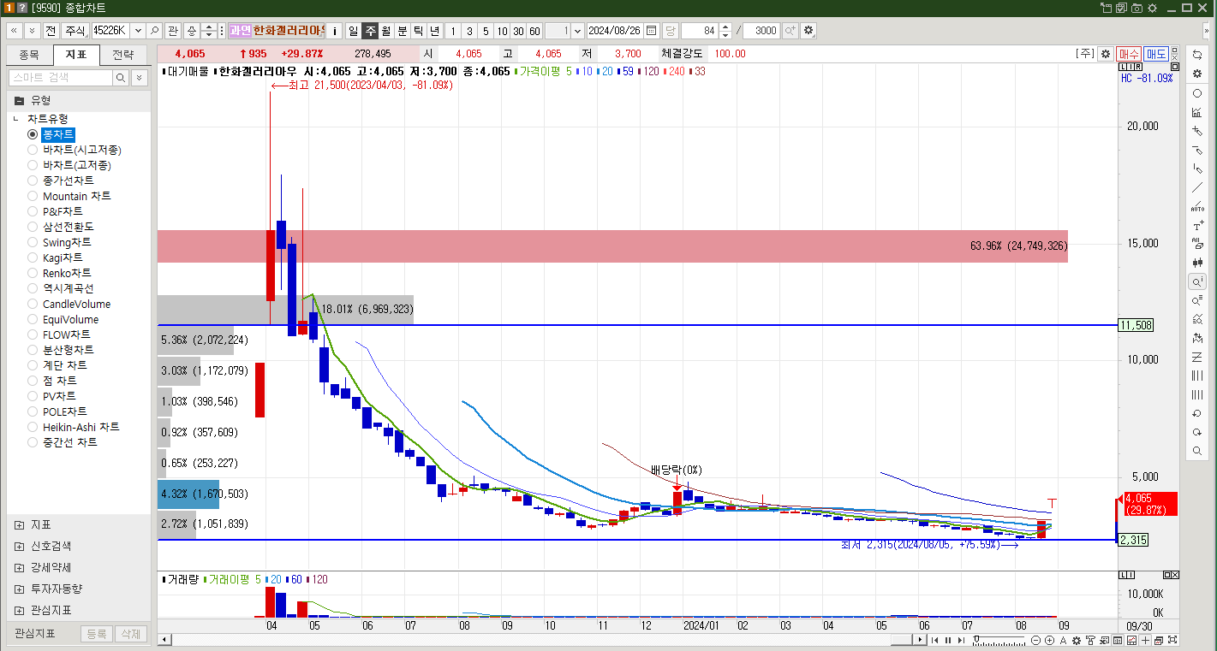1217x651 pixels.
Task: Click the bar count field showing 84
Action: coord(700,31)
